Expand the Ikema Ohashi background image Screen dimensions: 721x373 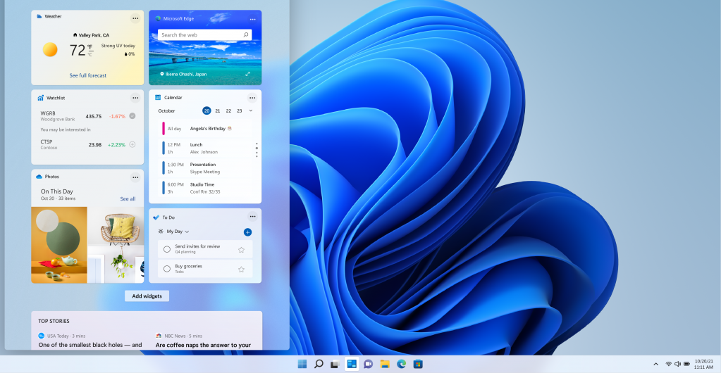[x=247, y=74]
